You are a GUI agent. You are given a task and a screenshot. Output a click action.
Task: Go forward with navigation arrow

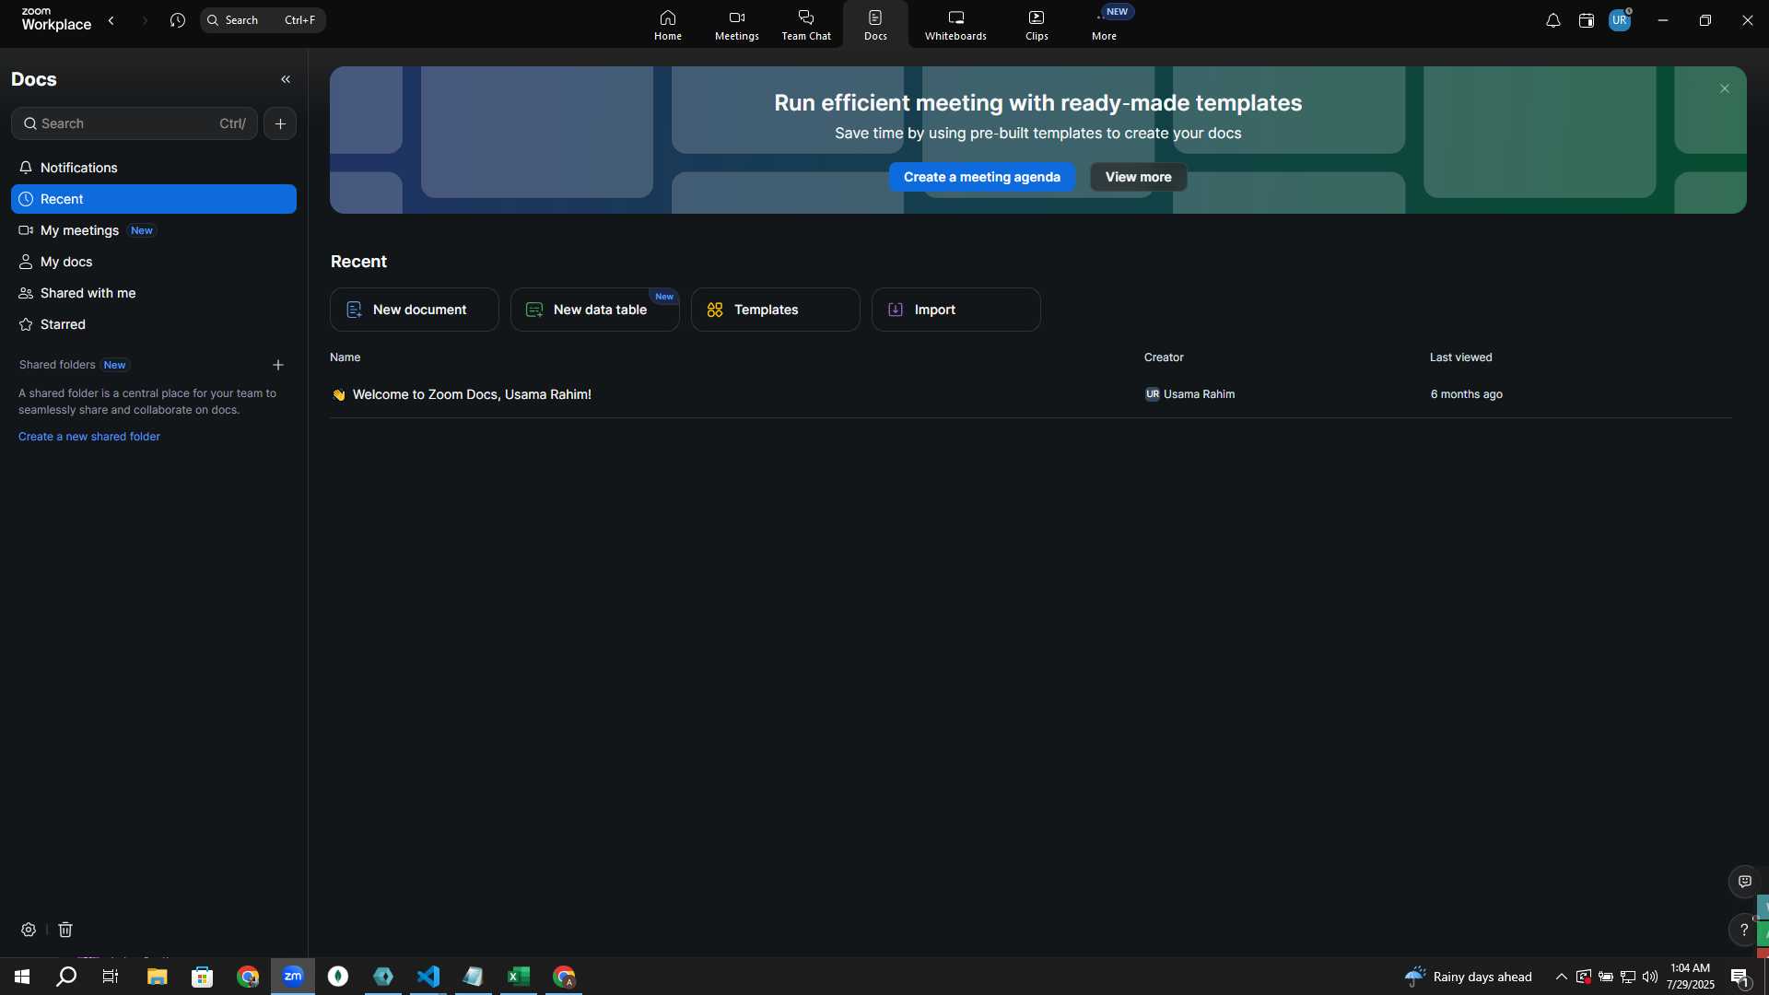(145, 20)
